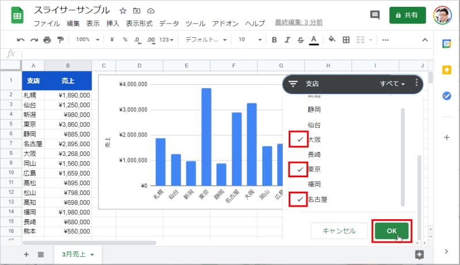Screen dimensions: 460x265
Task: Open the borders tool
Action: point(346,40)
